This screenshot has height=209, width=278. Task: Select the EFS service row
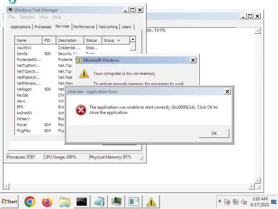click(x=40, y=107)
